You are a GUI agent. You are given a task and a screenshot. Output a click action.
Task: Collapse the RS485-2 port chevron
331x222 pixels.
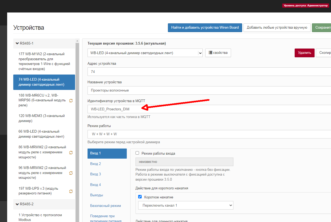pyautogui.click(x=17, y=204)
